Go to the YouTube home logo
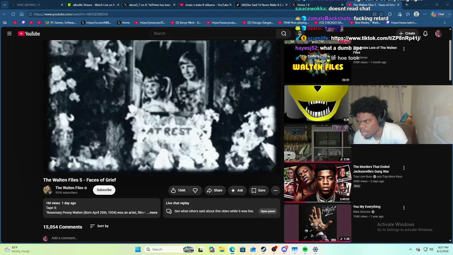This screenshot has height=255, width=453. [x=29, y=34]
